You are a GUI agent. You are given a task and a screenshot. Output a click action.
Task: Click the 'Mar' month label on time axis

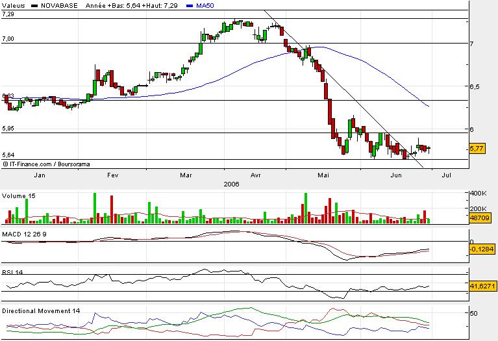(186, 175)
